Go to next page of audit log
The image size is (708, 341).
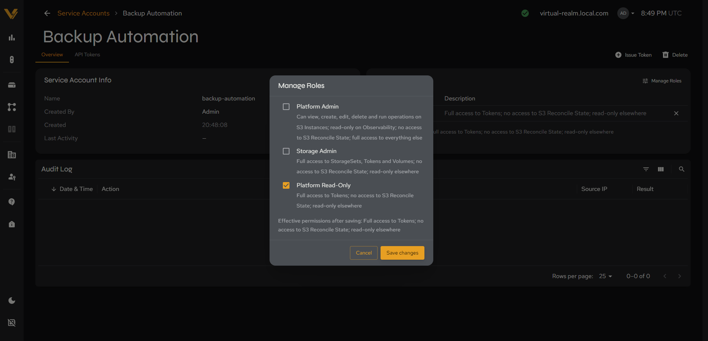click(680, 276)
